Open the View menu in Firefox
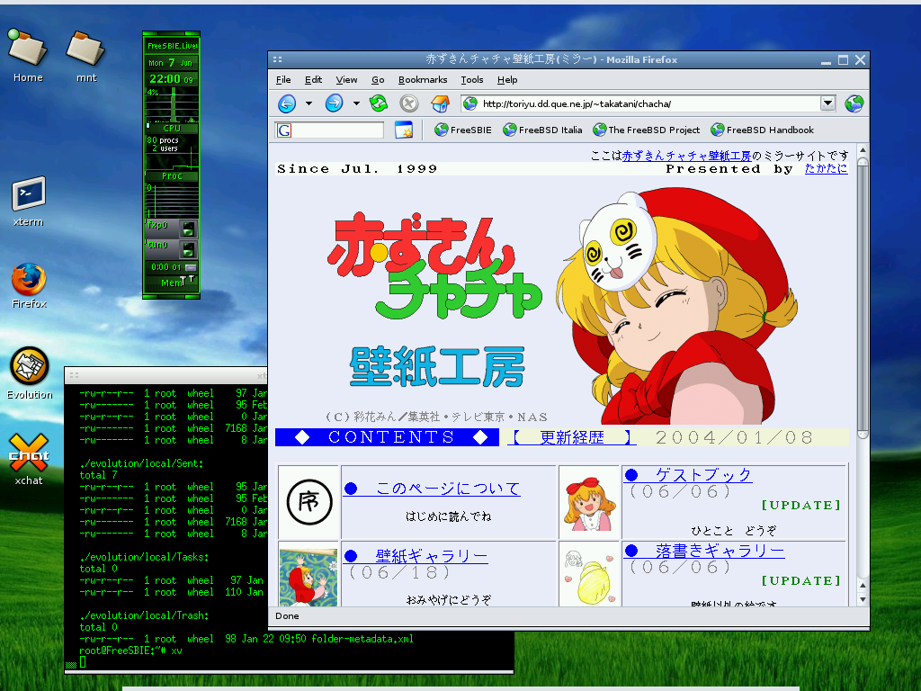 (x=346, y=80)
